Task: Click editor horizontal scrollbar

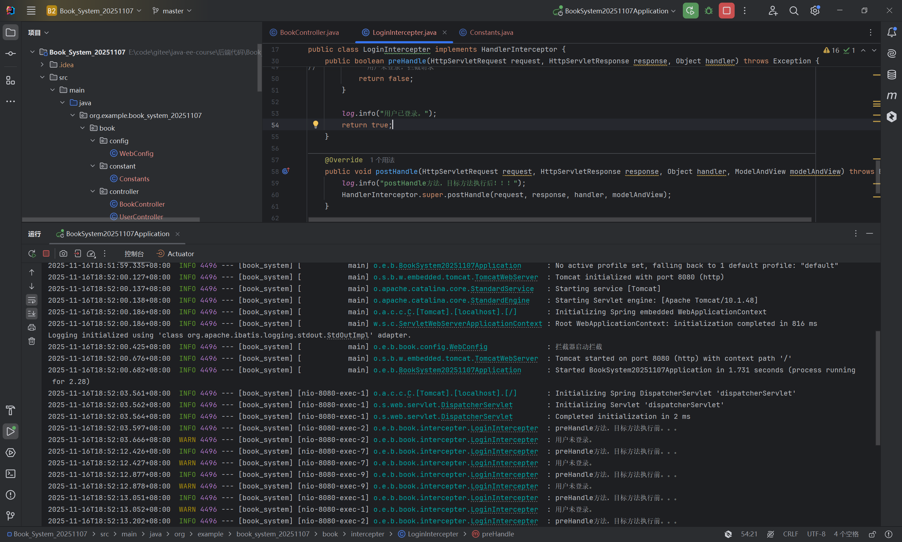Action: 560,220
